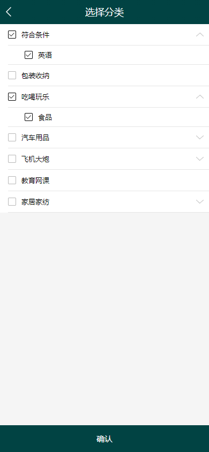Uncheck the 吃喝玩乐 checkbox
Viewport: 209px width, 452px height.
click(12, 96)
